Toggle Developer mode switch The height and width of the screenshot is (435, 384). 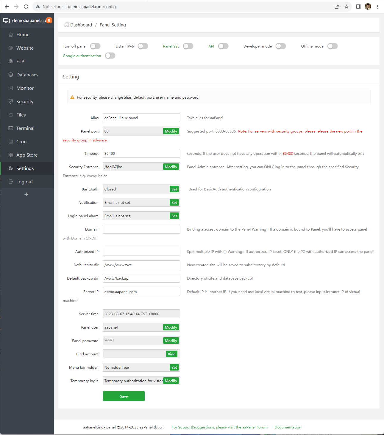pyautogui.click(x=280, y=46)
